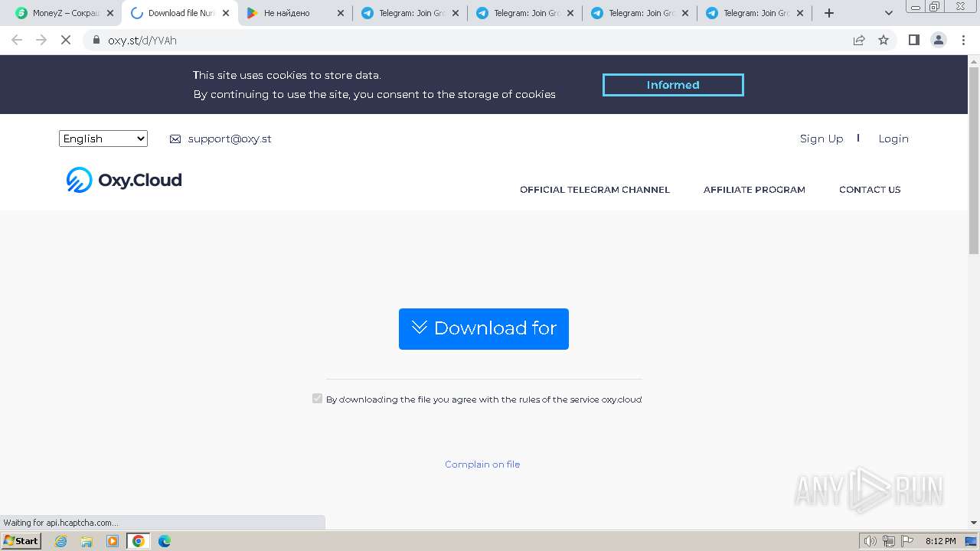Open Affiliate Program menu item
980x551 pixels.
(754, 190)
